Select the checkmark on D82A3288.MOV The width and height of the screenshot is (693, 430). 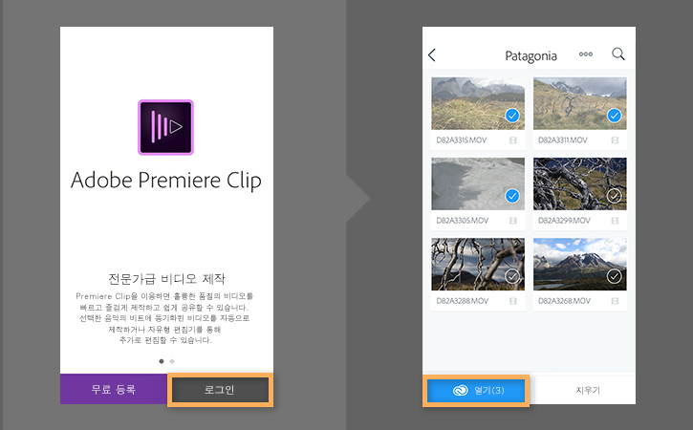[512, 277]
